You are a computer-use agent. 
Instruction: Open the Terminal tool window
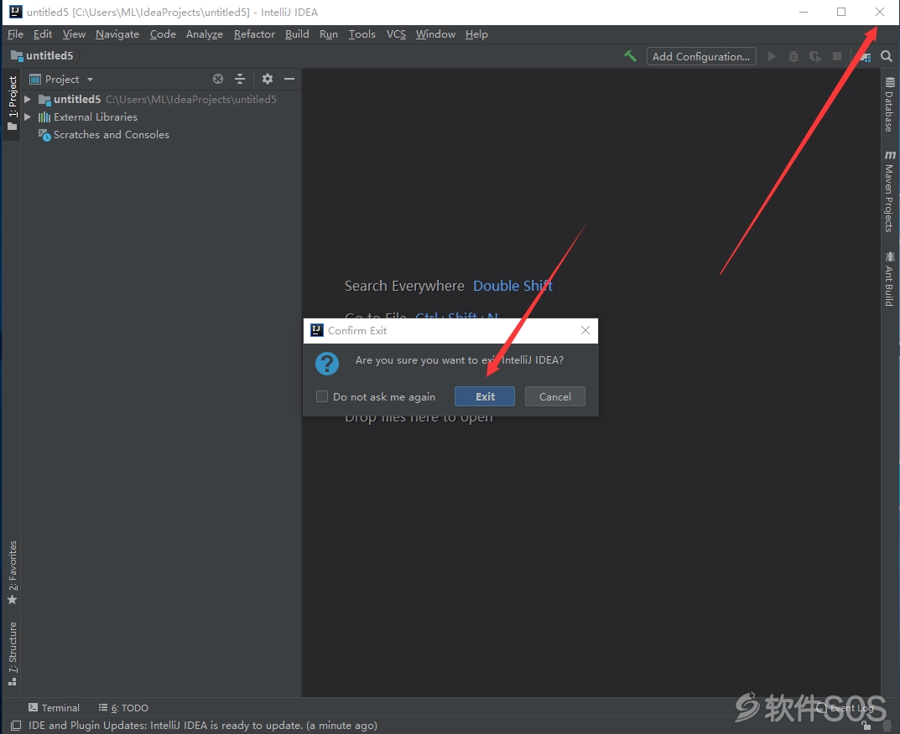pyautogui.click(x=54, y=708)
